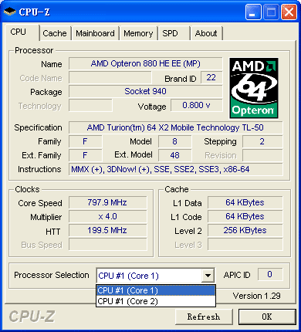301x332 pixels.
Task: Click the Model value 8
Action: click(x=175, y=141)
